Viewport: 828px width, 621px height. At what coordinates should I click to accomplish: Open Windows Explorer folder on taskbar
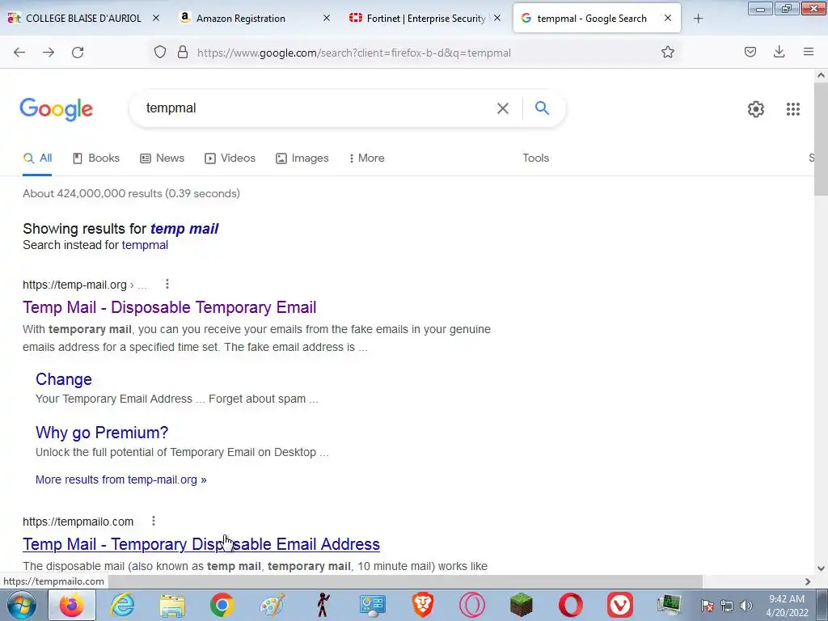pos(172,605)
